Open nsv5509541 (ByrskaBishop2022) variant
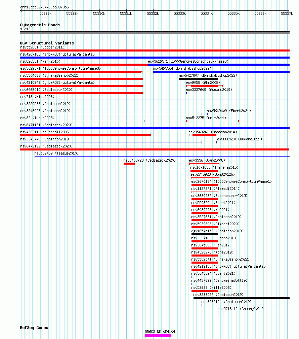The width and height of the screenshot is (299, 339). click(220, 259)
